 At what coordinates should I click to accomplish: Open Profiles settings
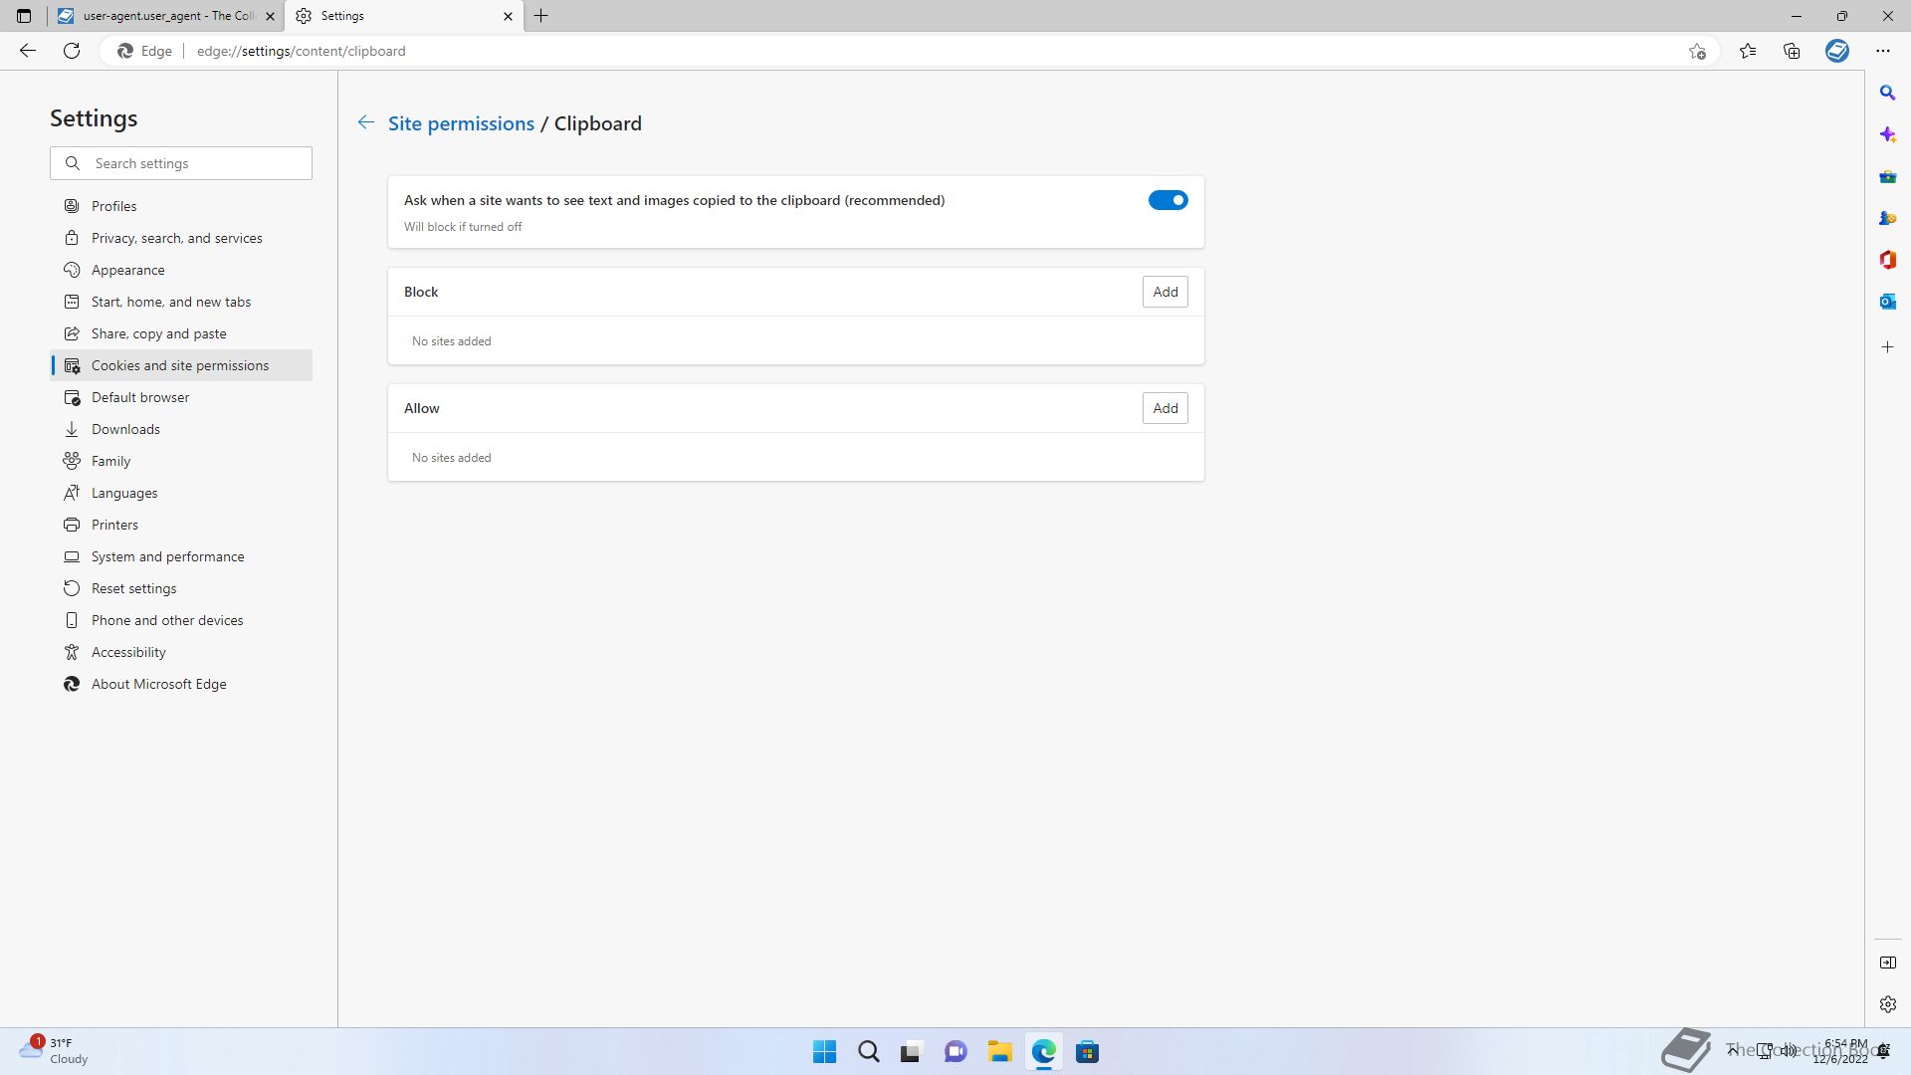[181, 206]
